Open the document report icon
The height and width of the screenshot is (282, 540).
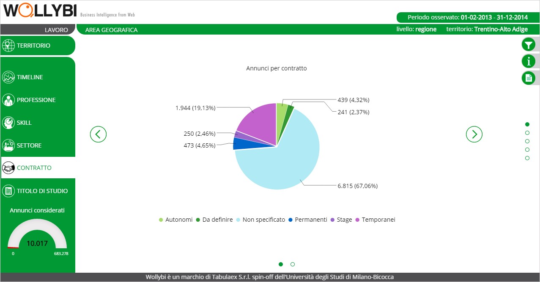click(528, 78)
